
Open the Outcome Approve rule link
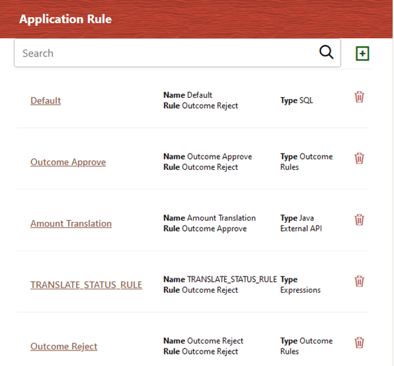pyautogui.click(x=68, y=162)
